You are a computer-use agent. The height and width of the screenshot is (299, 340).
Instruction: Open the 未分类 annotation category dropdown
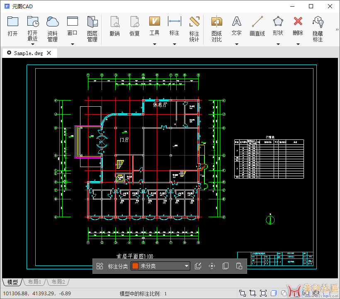160,266
